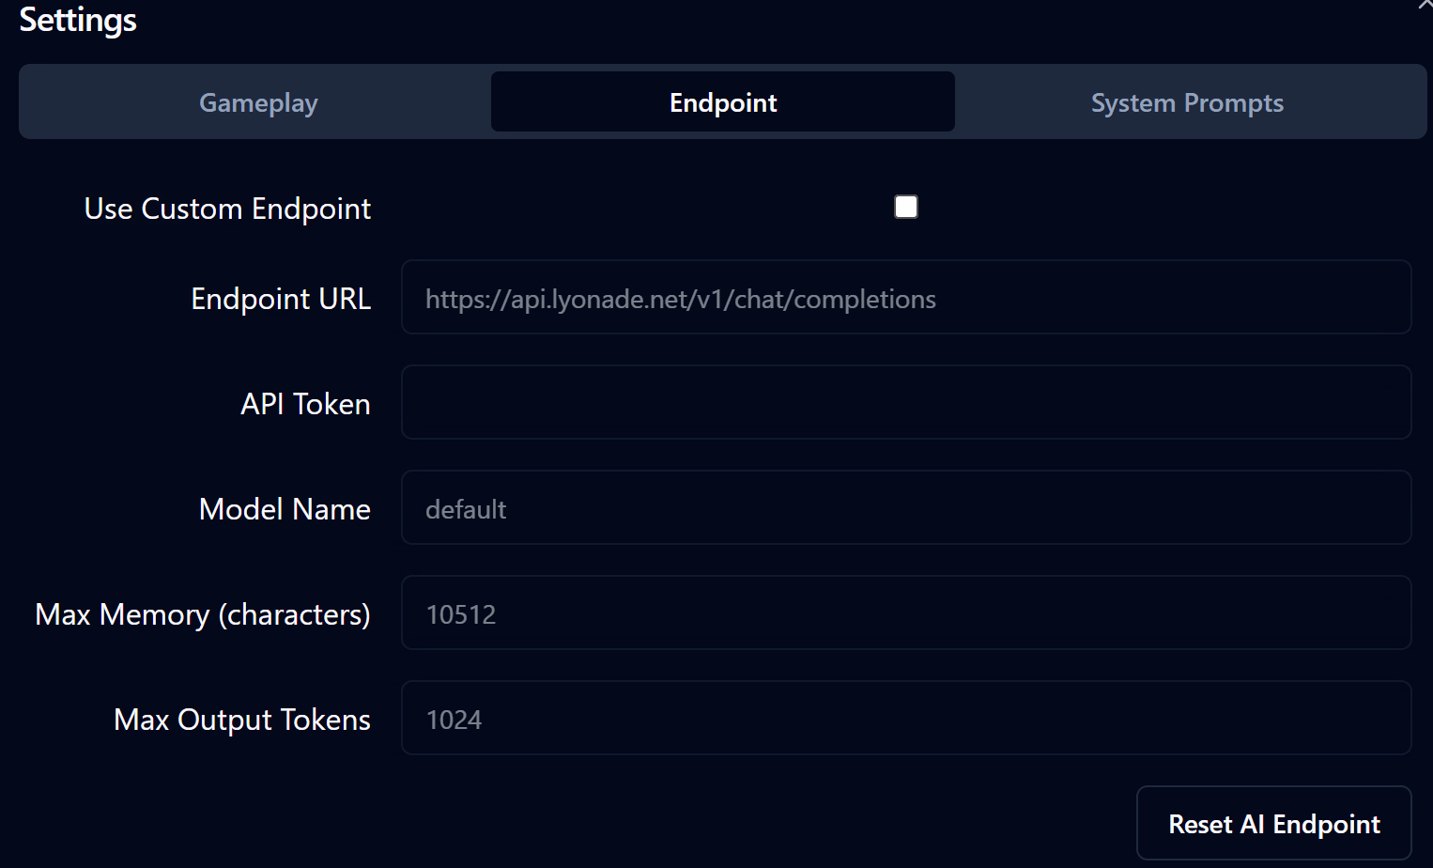The image size is (1433, 868).
Task: Select the Endpoint tab
Action: [722, 102]
